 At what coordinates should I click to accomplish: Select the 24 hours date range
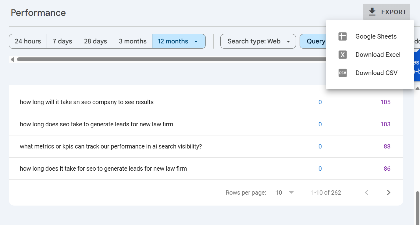pyautogui.click(x=28, y=41)
